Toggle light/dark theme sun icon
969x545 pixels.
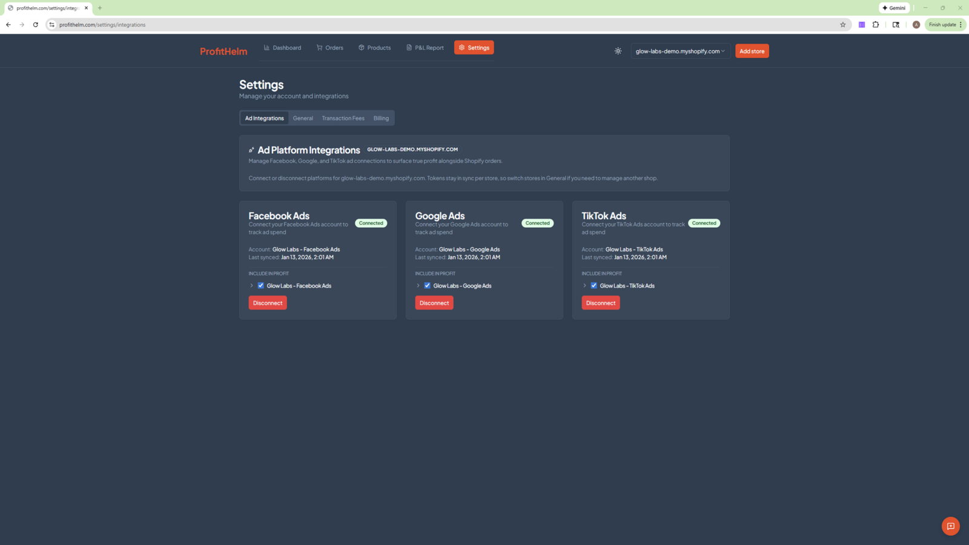[618, 51]
